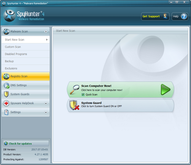
Task: Open the DNS Settings section
Action: tap(25, 85)
